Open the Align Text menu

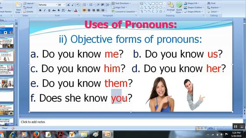click(119, 7)
